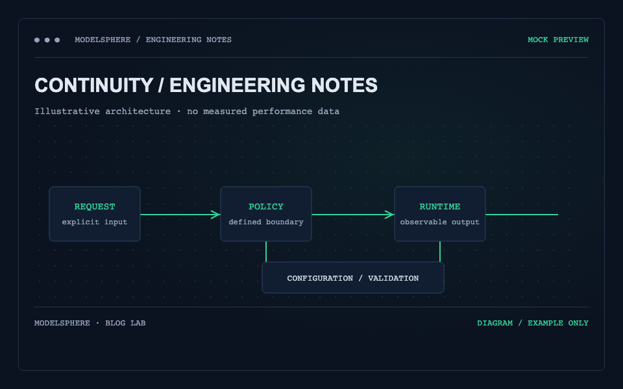The width and height of the screenshot is (623, 389).
Task: Click connector line from RUNTIME to configuration
Action: point(440,252)
